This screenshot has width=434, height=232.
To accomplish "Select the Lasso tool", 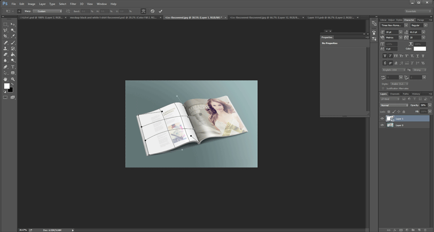I will coord(5,30).
